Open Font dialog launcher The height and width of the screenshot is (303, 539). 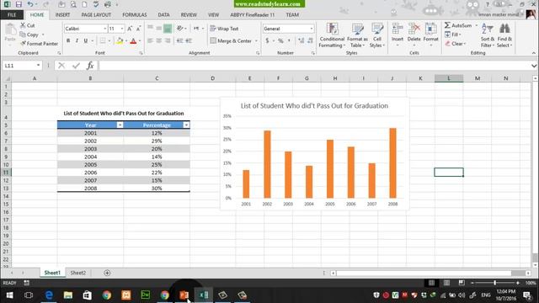click(x=141, y=53)
